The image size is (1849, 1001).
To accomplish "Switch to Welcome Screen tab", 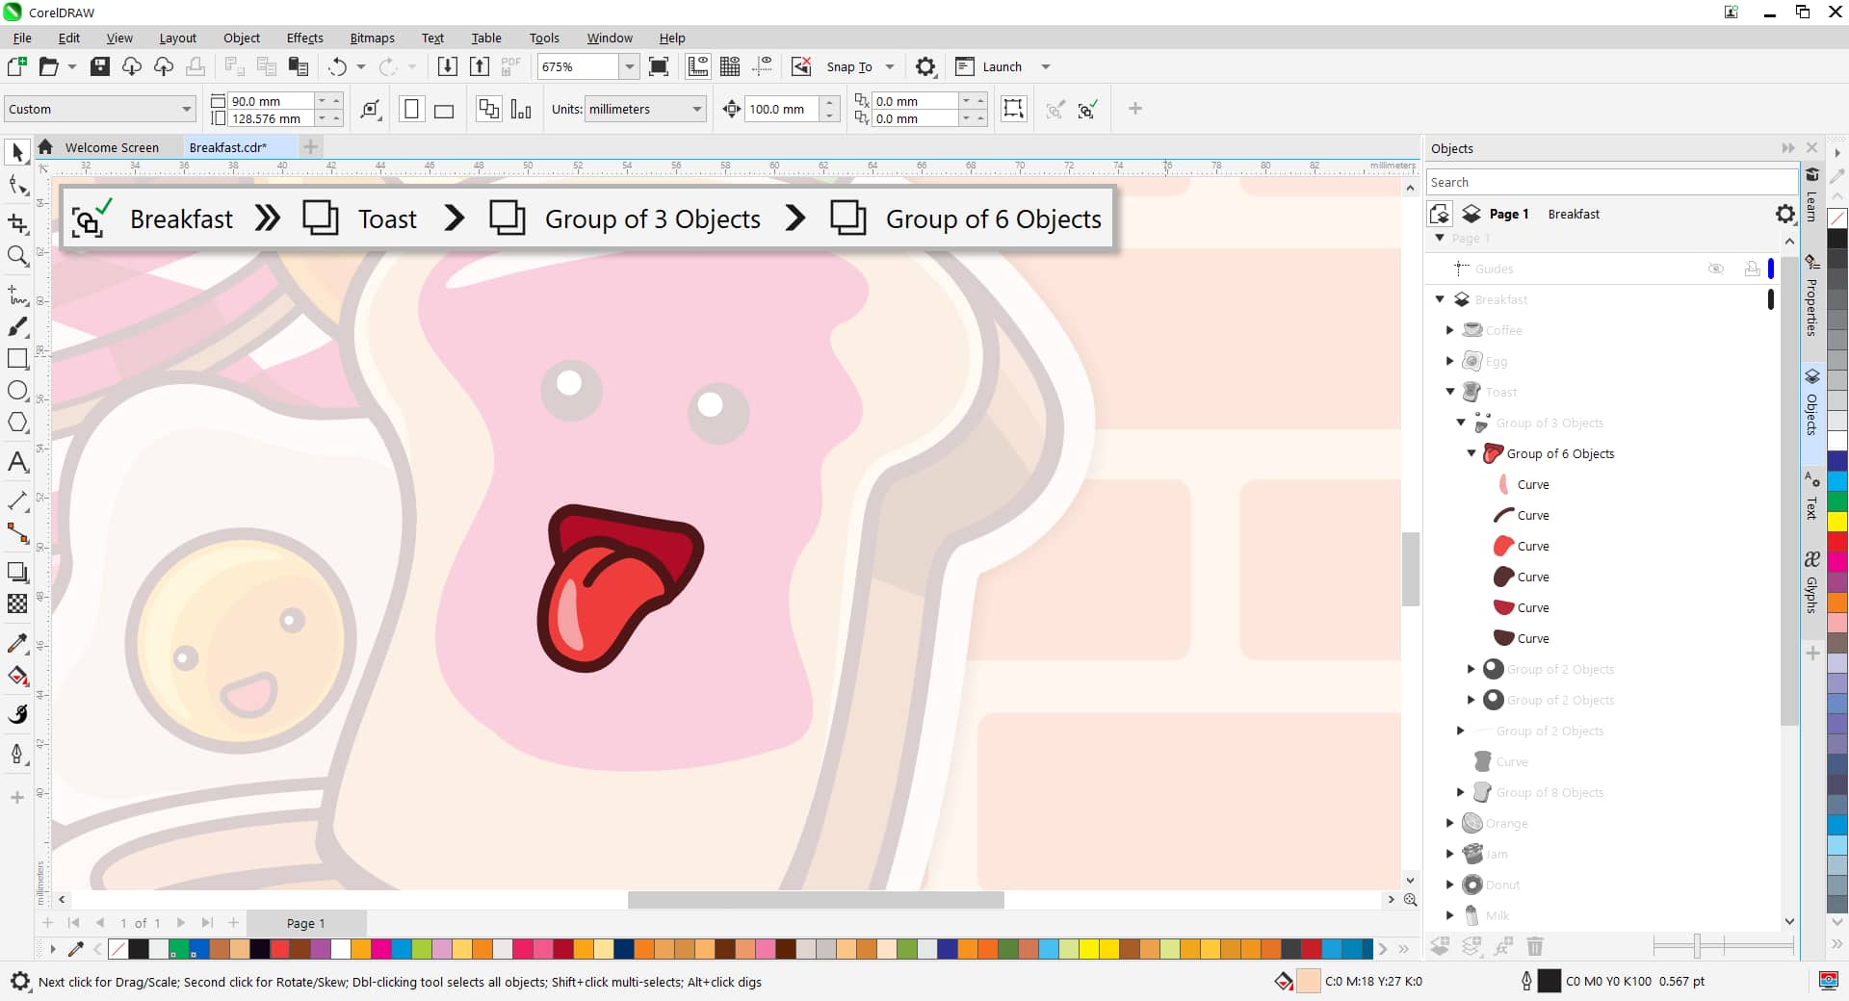I will (x=112, y=147).
